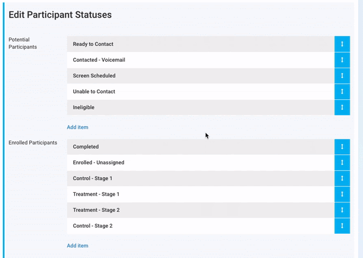Select the Ready to Contact status text
The height and width of the screenshot is (258, 363).
pyautogui.click(x=93, y=44)
